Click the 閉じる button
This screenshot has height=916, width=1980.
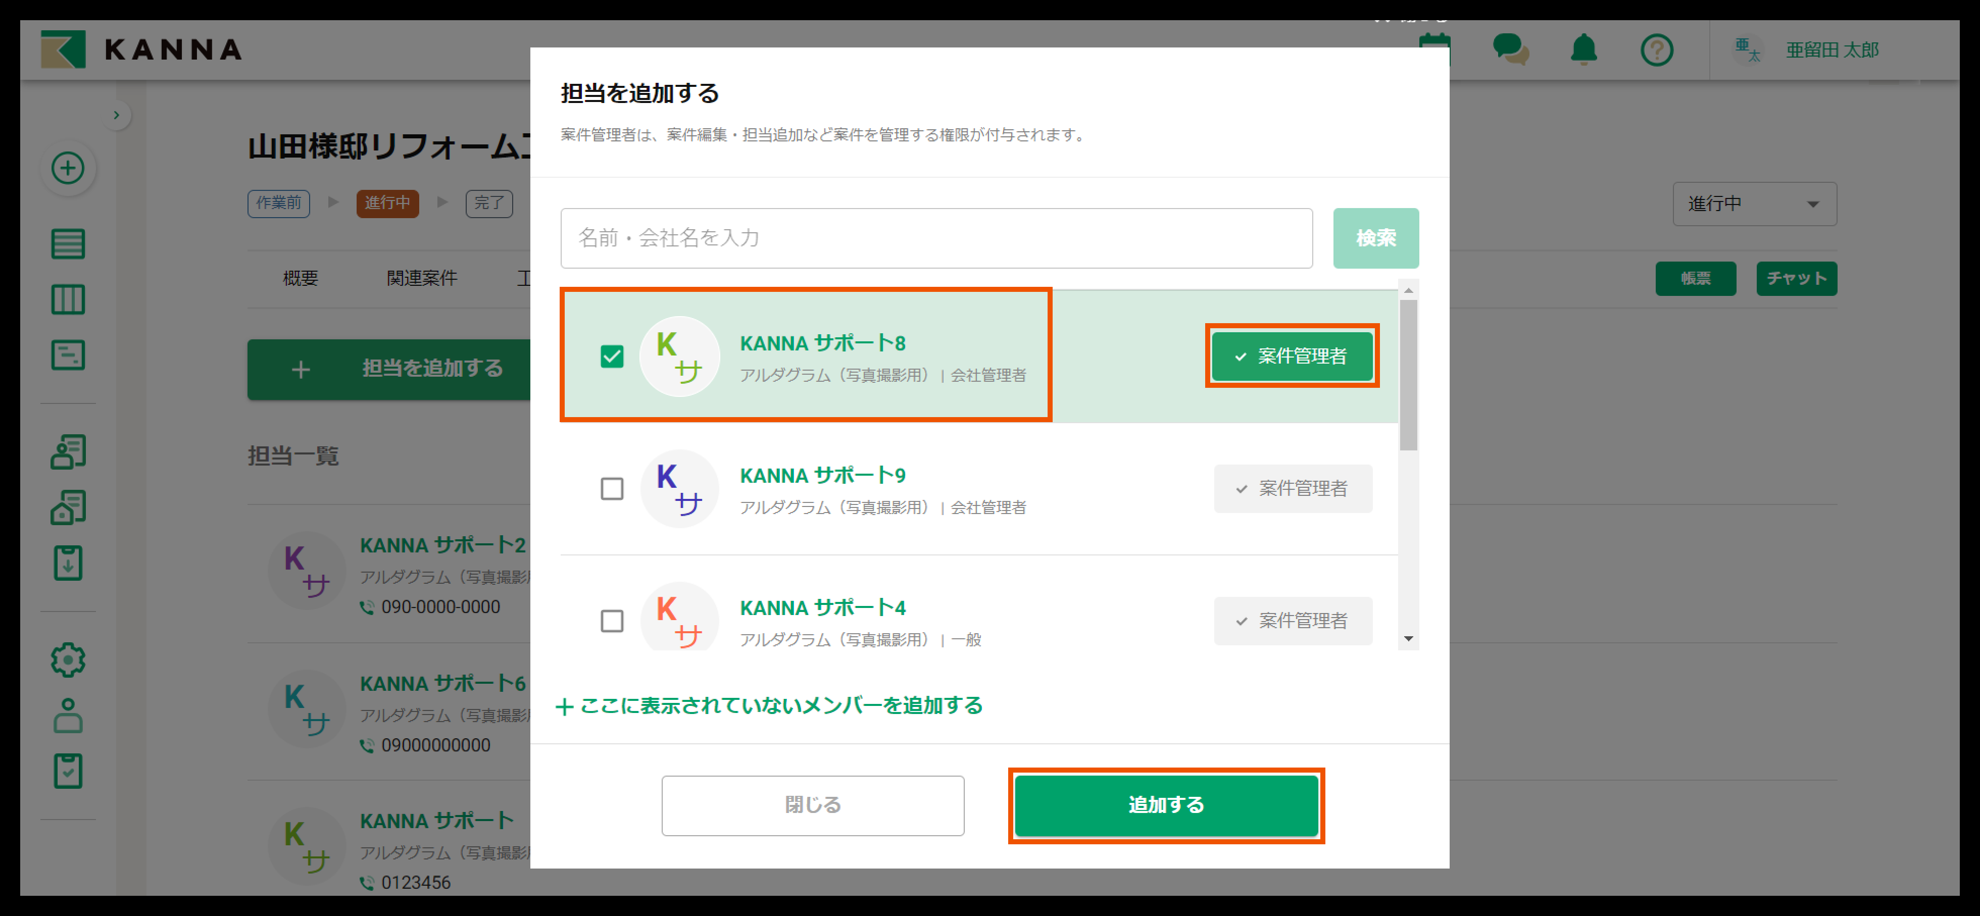812,804
